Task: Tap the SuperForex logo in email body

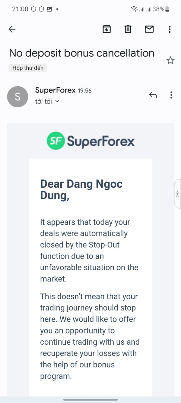Action: coord(91,141)
